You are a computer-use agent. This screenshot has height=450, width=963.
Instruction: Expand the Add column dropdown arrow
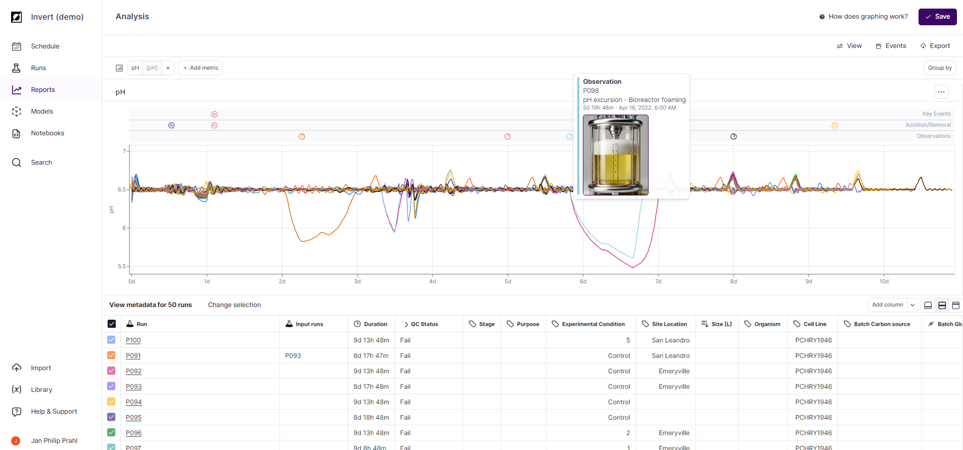pyautogui.click(x=912, y=305)
